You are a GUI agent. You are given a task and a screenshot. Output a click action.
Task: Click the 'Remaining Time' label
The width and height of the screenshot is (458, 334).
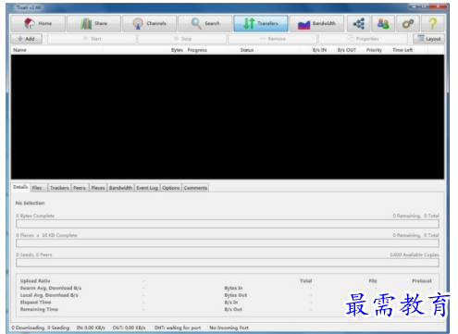coord(39,309)
